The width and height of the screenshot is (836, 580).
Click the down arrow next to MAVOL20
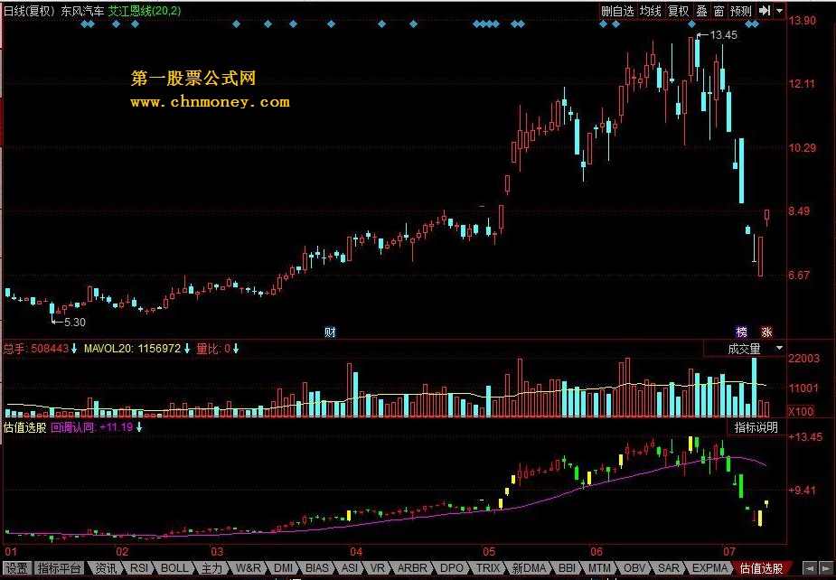click(187, 349)
